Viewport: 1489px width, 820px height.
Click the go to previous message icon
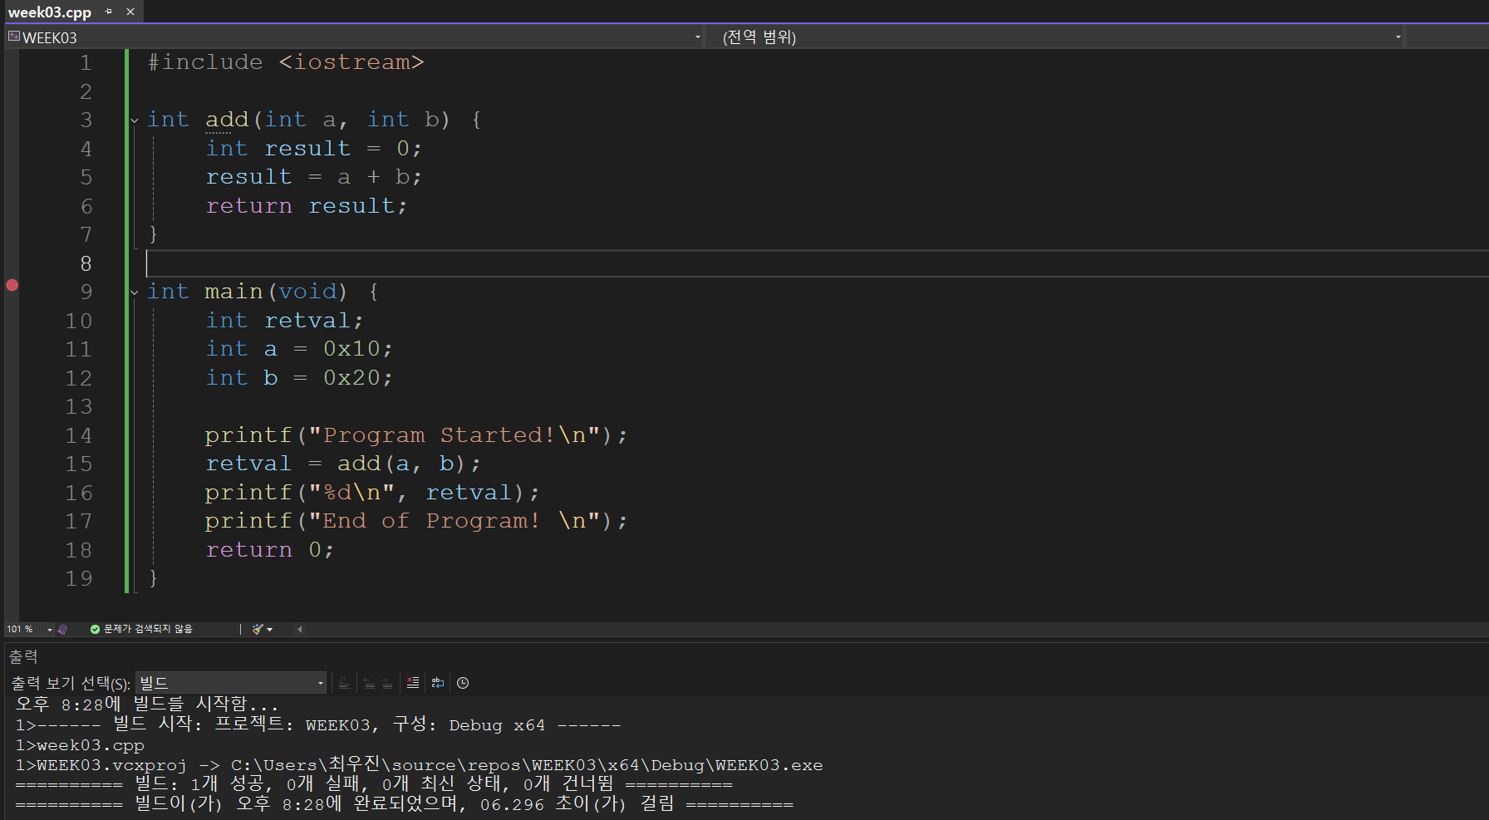pyautogui.click(x=369, y=683)
